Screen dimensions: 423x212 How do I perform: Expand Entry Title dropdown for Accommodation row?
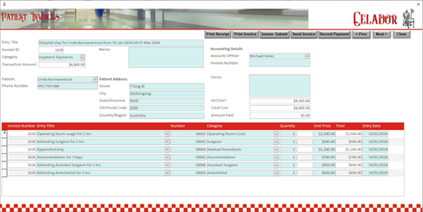tap(167, 157)
